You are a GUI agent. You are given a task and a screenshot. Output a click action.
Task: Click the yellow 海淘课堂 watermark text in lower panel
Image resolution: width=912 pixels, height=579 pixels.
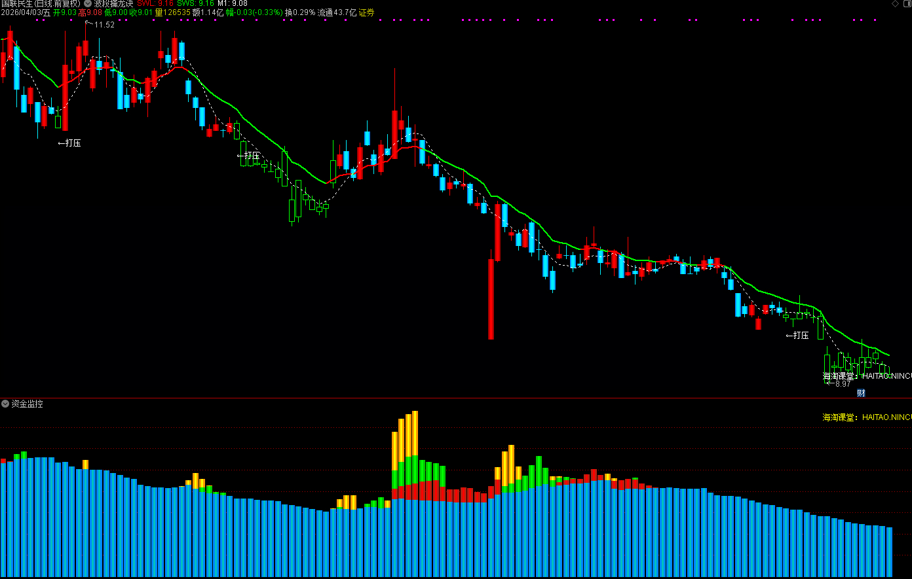click(x=866, y=417)
